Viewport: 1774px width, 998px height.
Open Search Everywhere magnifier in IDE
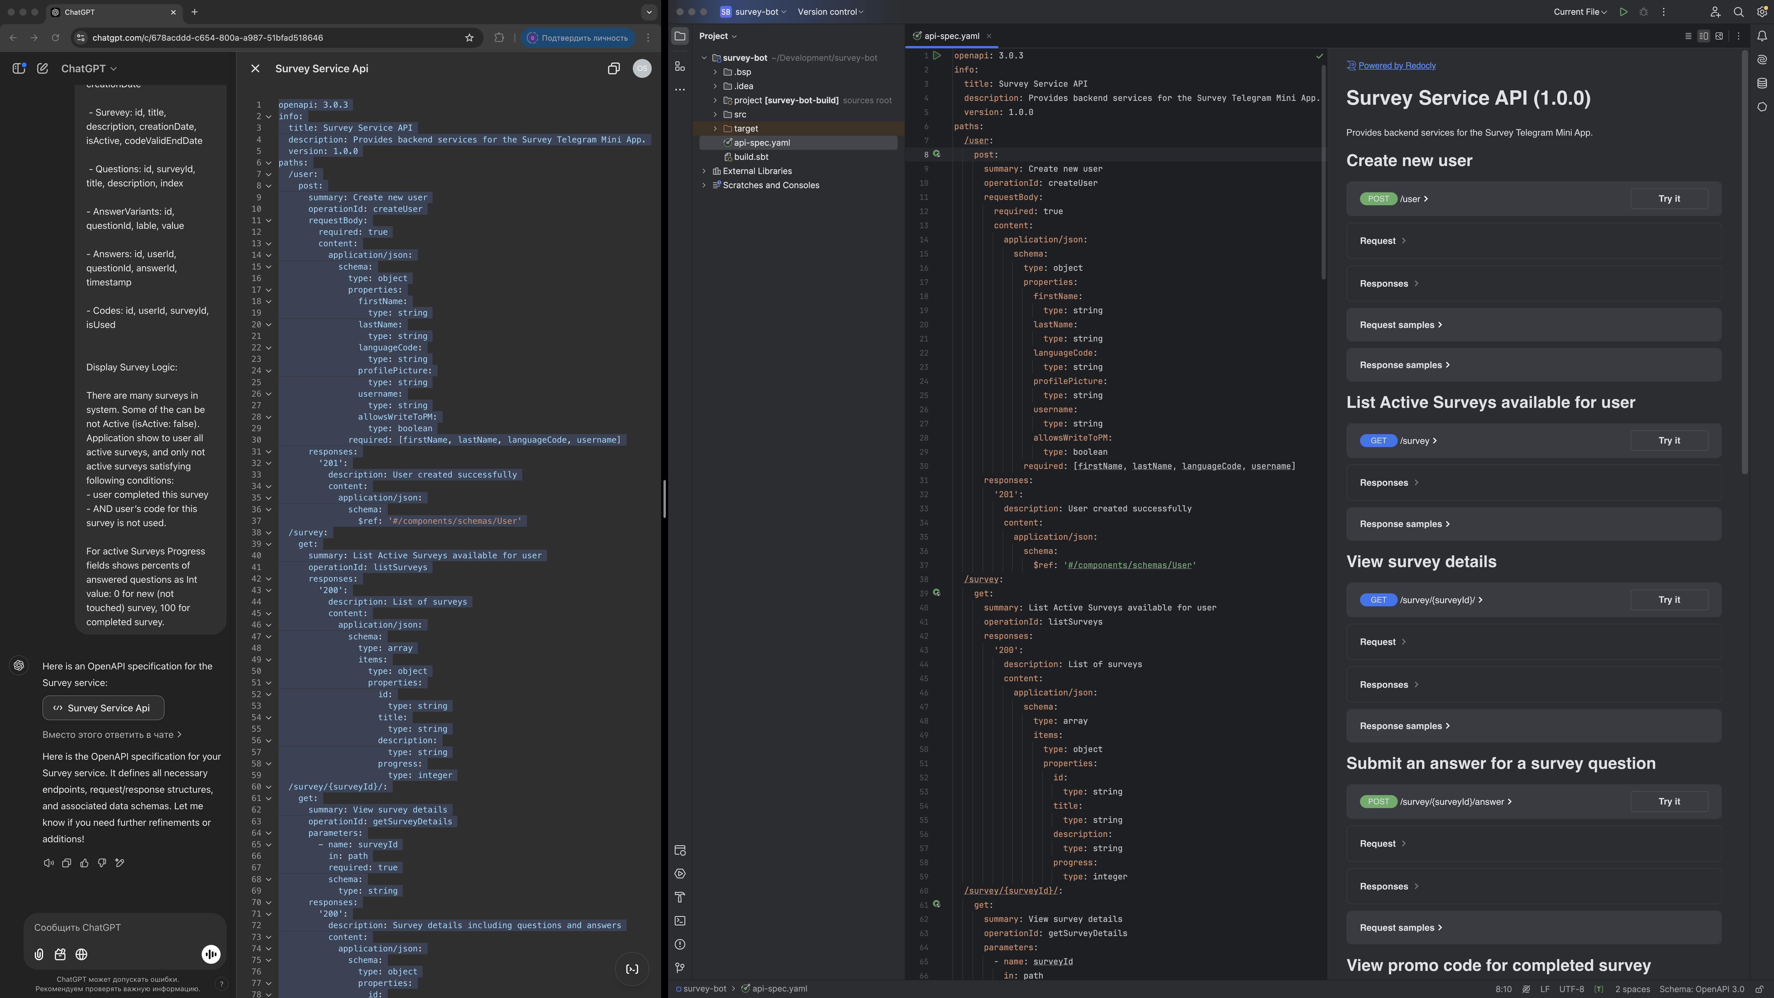(1739, 12)
